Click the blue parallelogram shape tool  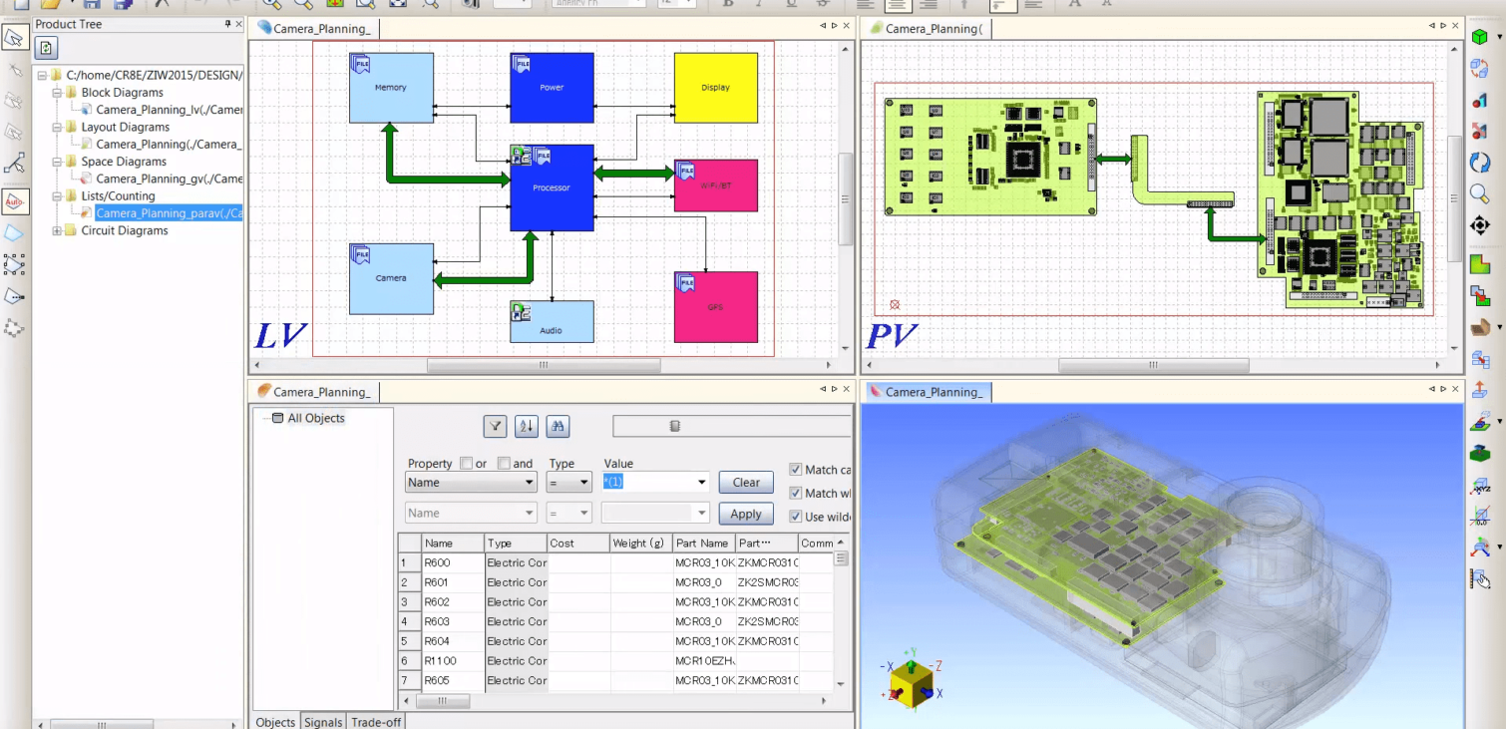14,232
